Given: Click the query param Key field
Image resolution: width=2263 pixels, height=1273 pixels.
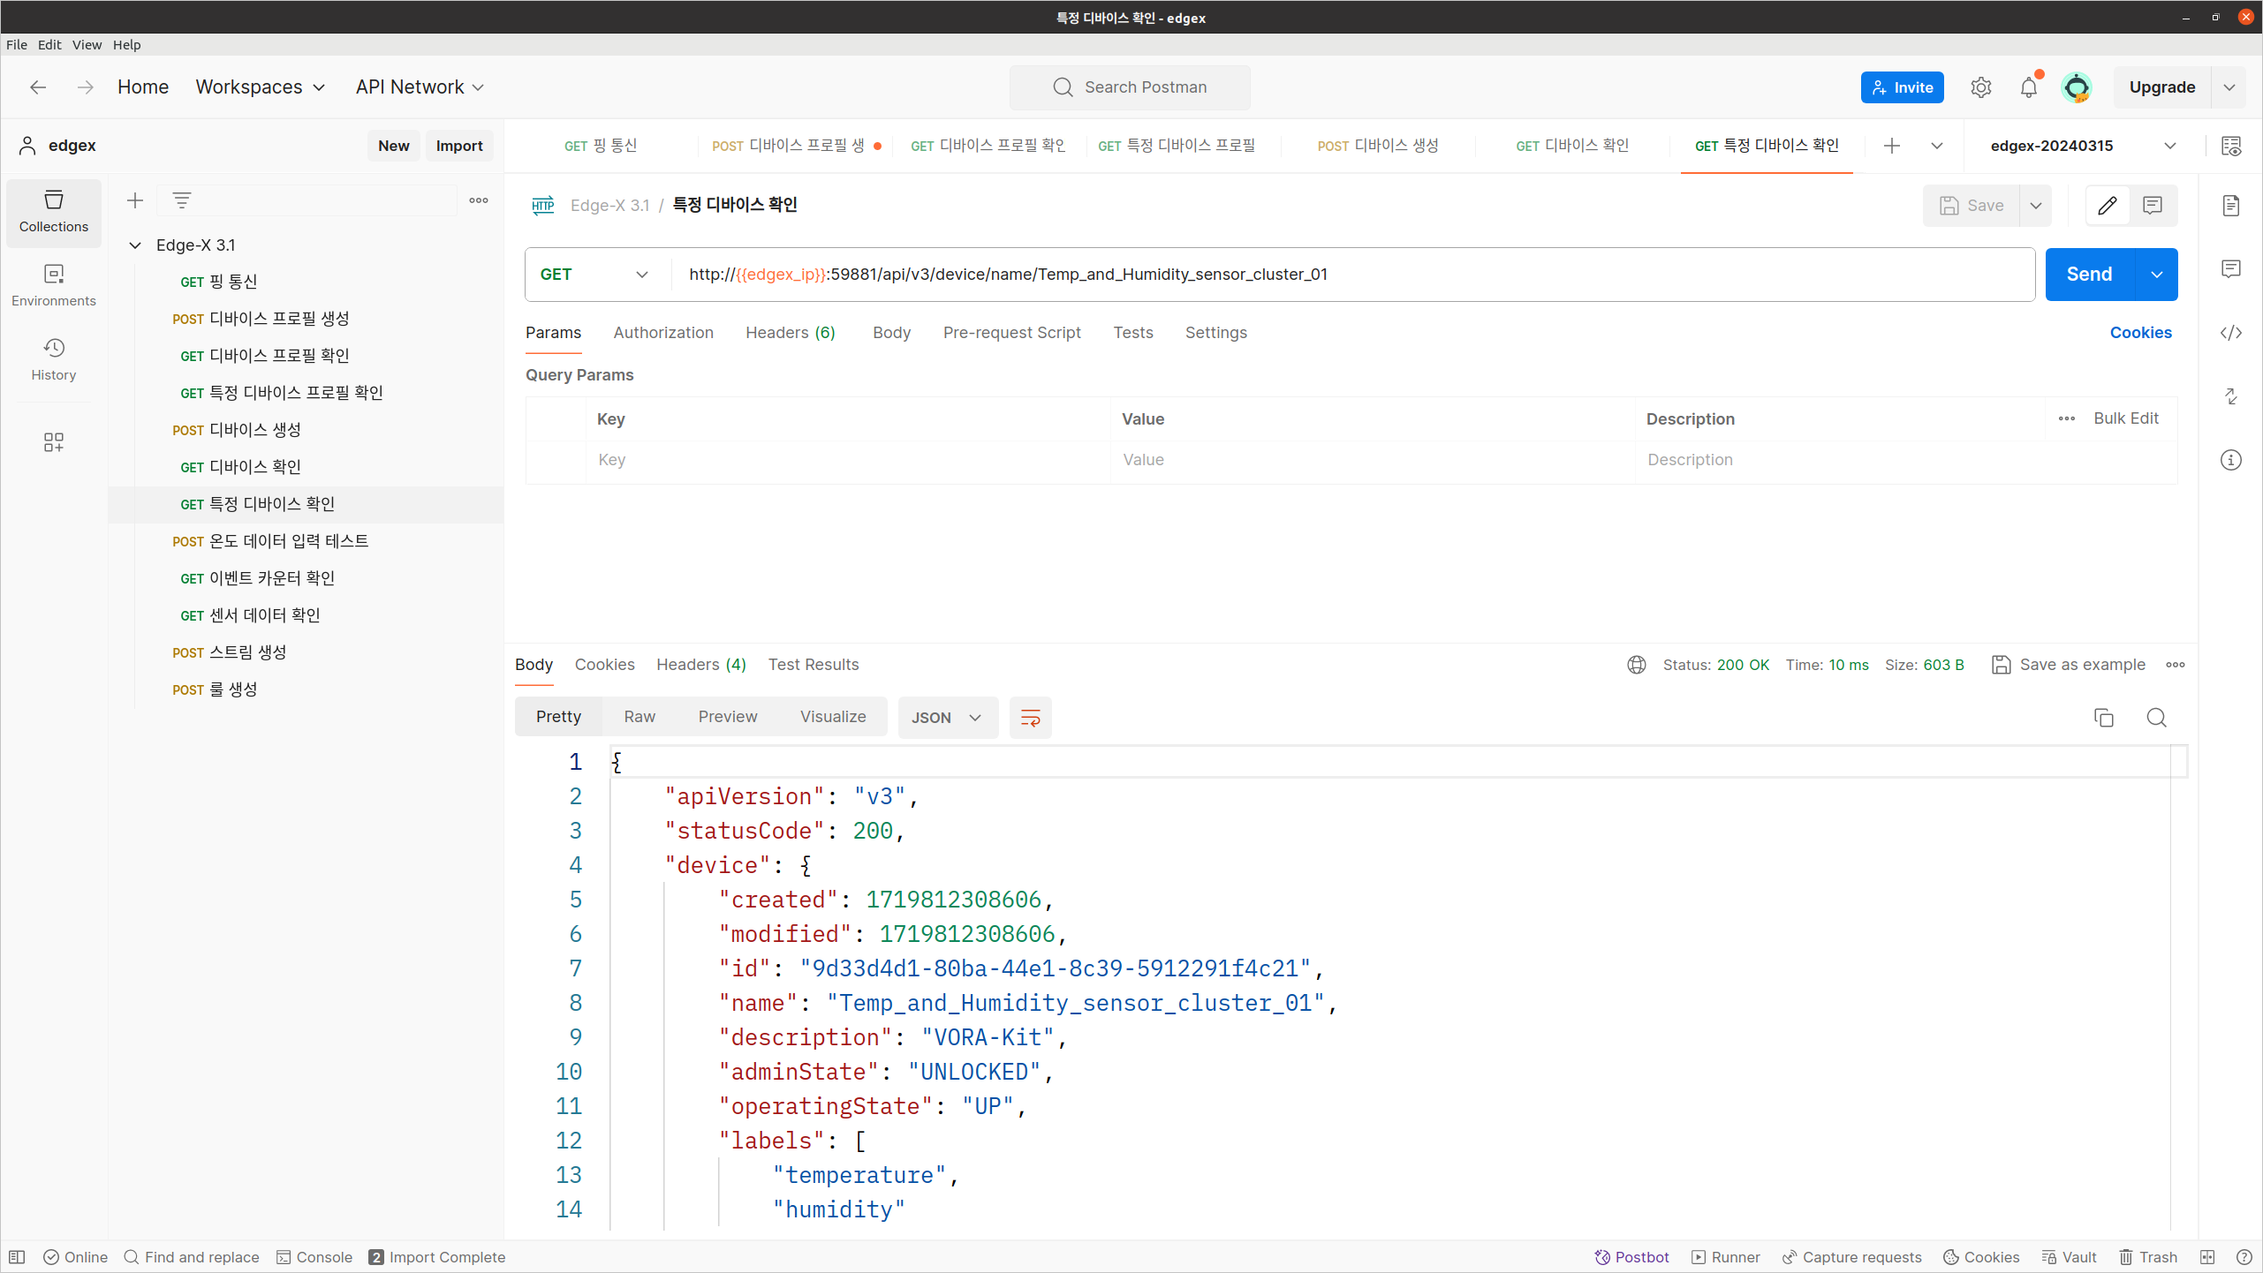Looking at the screenshot, I should (848, 460).
